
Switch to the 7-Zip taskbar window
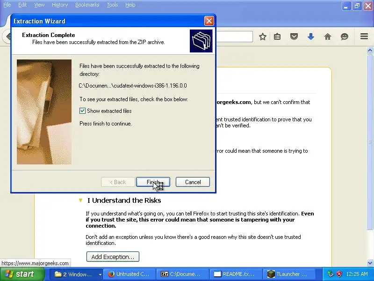(182, 274)
